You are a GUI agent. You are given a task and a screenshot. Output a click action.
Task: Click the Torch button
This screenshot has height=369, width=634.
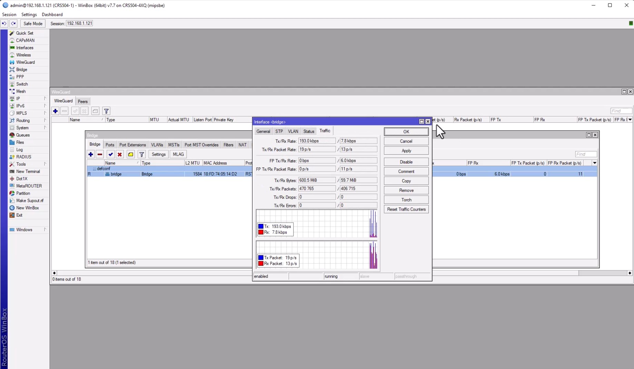pyautogui.click(x=406, y=200)
